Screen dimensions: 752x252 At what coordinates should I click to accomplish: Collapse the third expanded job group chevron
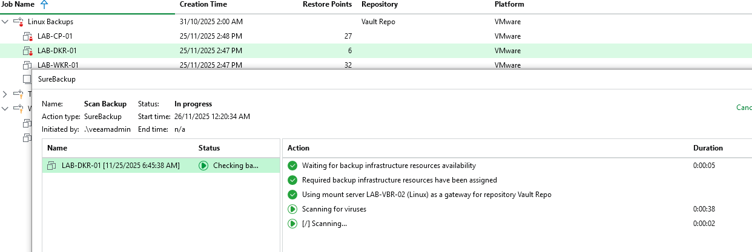tap(5, 109)
